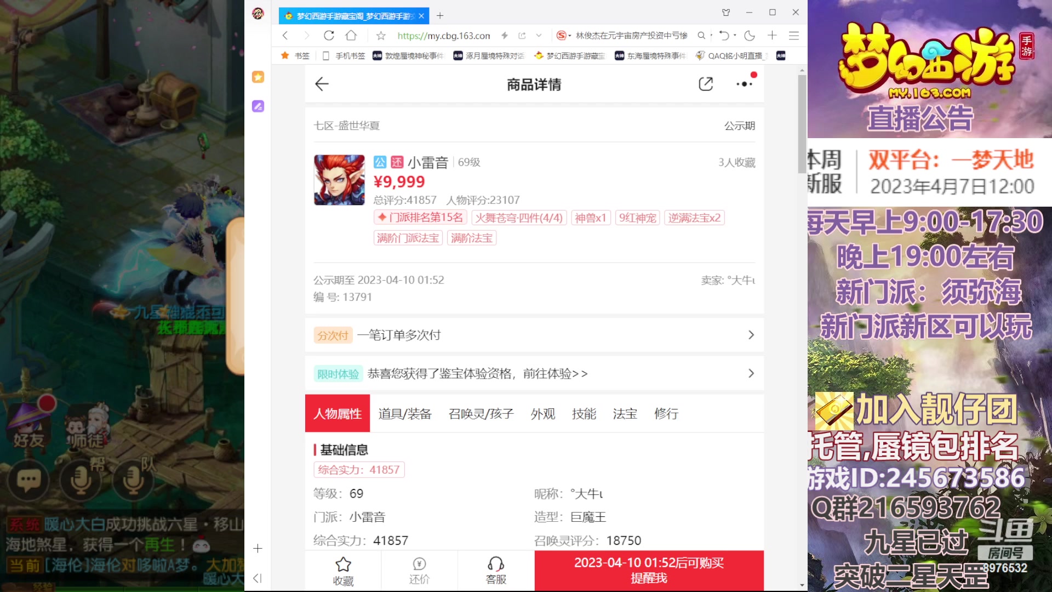Open the QAQ铭小明直播 bookmark
This screenshot has width=1052, height=592.
coord(732,55)
